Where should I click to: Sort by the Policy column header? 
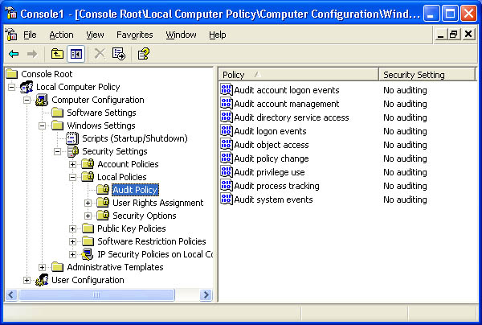(x=297, y=75)
